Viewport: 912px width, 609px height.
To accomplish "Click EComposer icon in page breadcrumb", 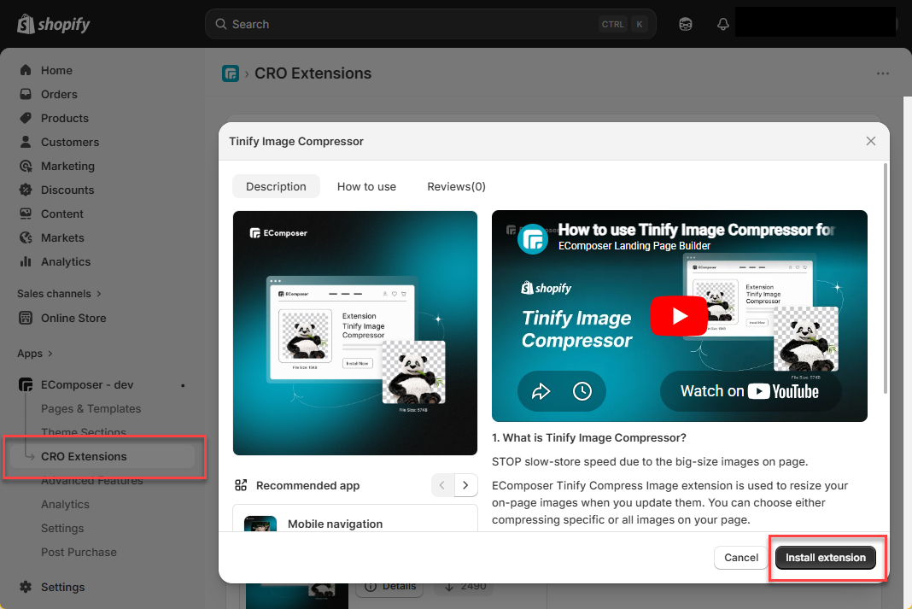I will 231,73.
